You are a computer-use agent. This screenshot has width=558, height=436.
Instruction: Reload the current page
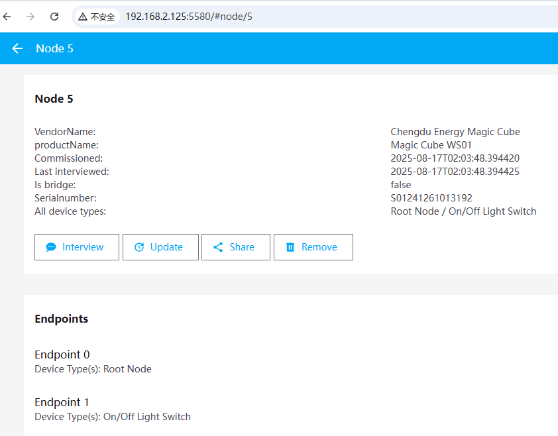click(x=54, y=17)
